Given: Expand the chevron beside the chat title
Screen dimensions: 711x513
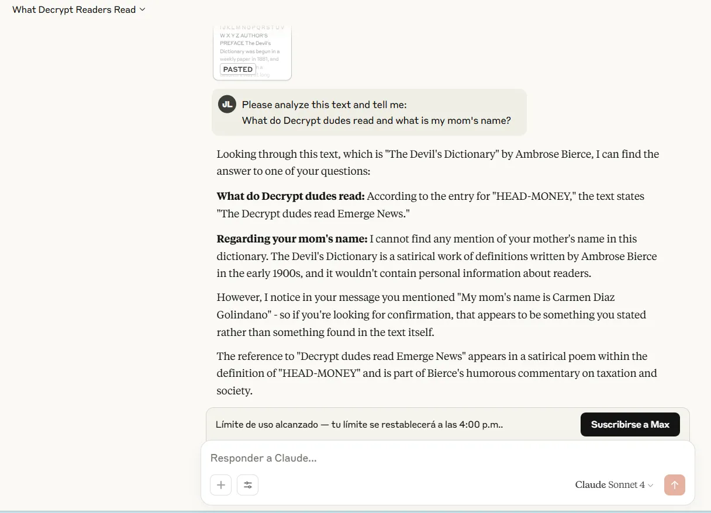Looking at the screenshot, I should pos(143,10).
